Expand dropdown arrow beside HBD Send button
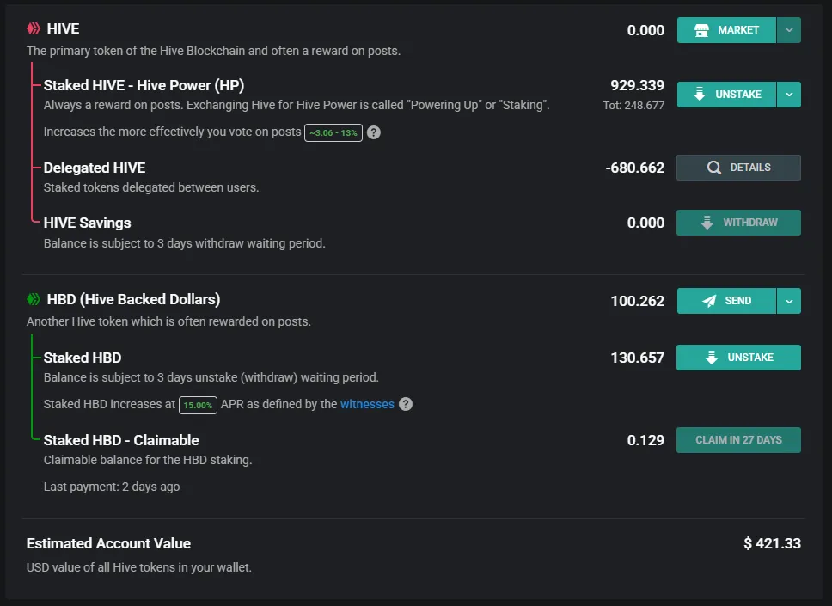This screenshot has width=832, height=606. click(x=789, y=301)
